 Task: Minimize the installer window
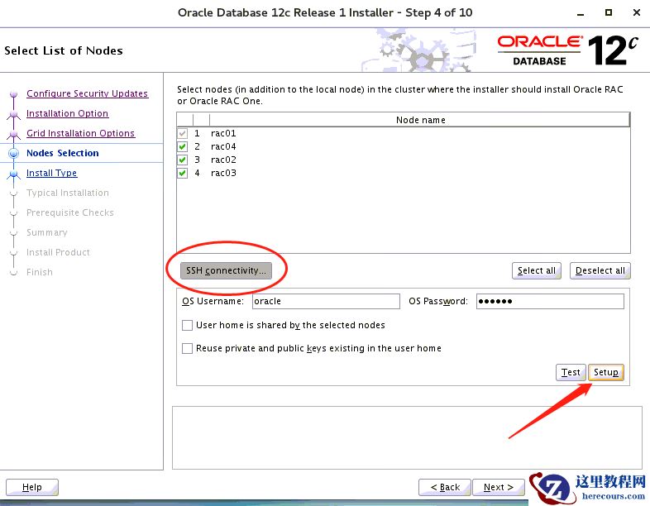[581, 13]
